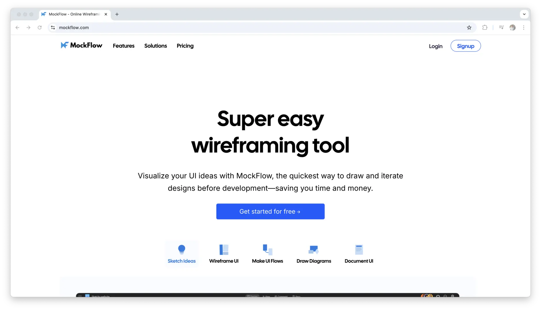The height and width of the screenshot is (310, 541).
Task: Select the Draw Diagrams tab
Action: pyautogui.click(x=314, y=254)
